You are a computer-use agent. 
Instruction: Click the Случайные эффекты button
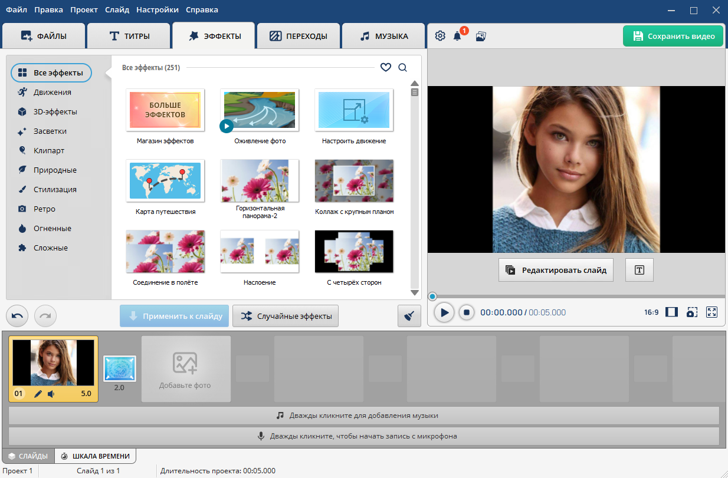click(x=286, y=316)
